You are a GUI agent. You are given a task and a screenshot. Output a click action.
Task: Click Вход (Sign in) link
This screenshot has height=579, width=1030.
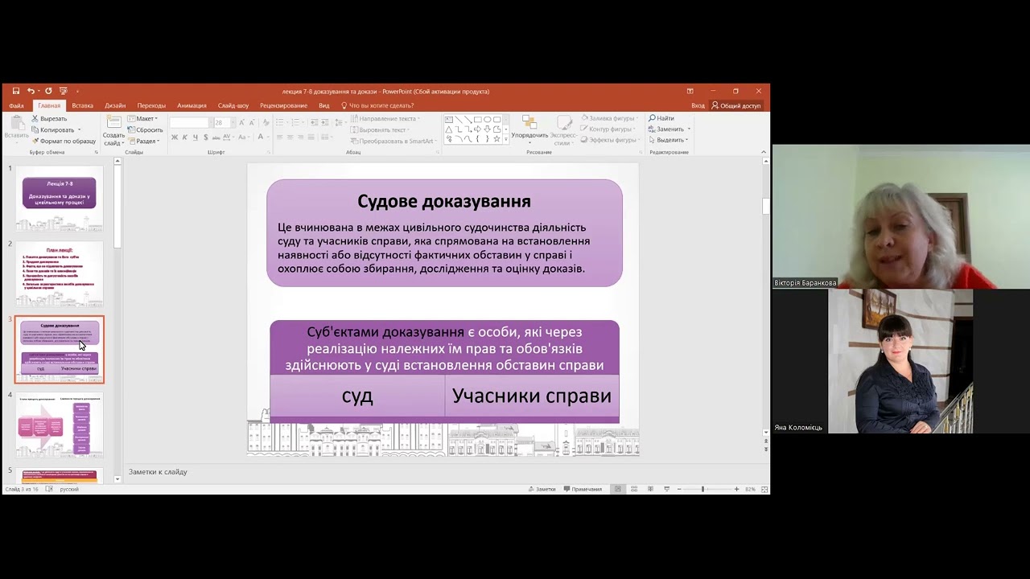pyautogui.click(x=698, y=105)
